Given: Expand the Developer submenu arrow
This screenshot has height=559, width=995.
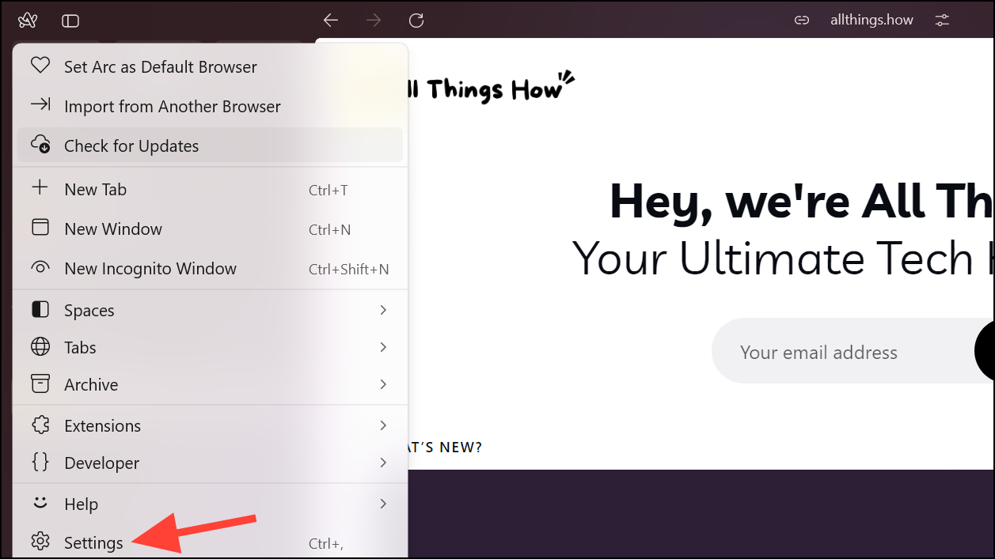Looking at the screenshot, I should [383, 463].
